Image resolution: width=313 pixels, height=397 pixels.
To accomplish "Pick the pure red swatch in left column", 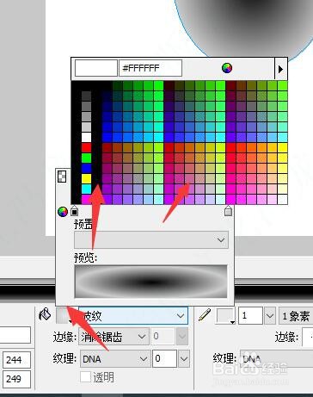I will click(86, 147).
